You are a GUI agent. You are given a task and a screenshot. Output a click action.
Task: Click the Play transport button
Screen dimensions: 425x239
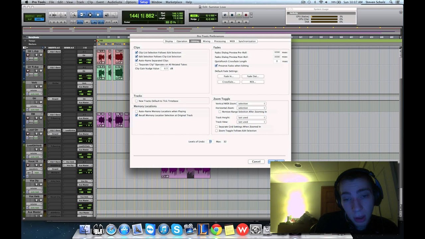point(239,15)
